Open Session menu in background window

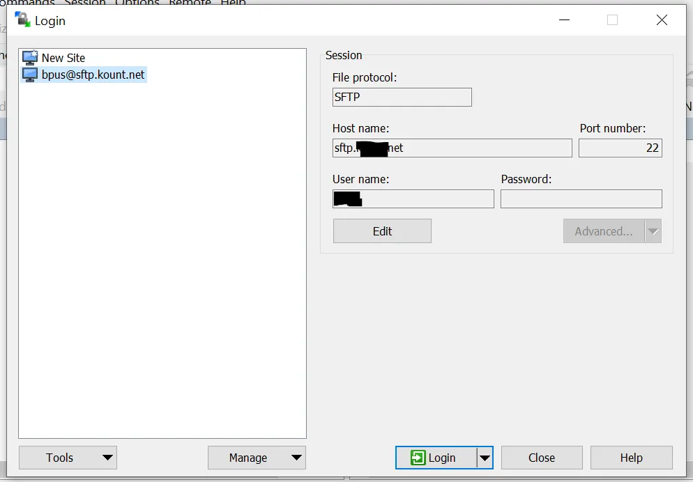point(85,2)
